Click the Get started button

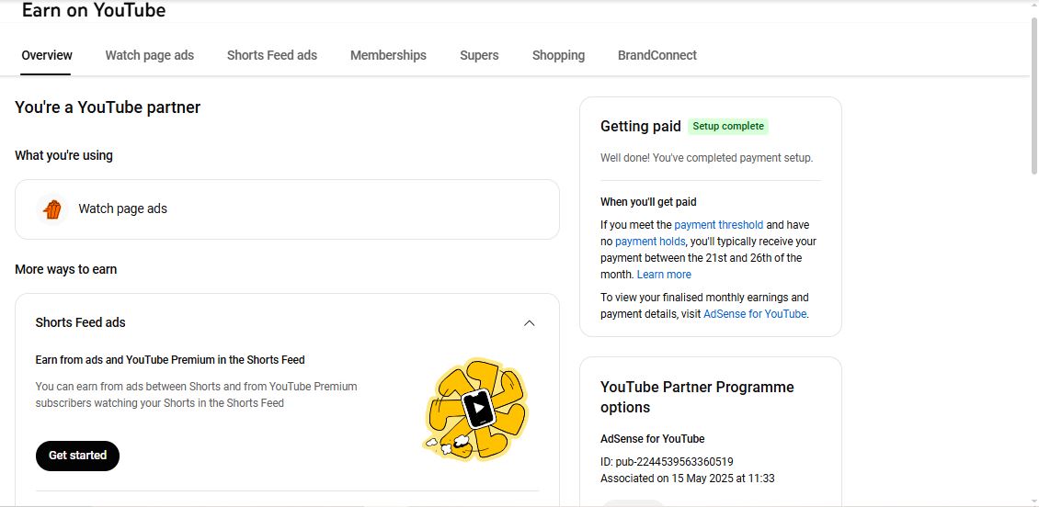point(77,456)
